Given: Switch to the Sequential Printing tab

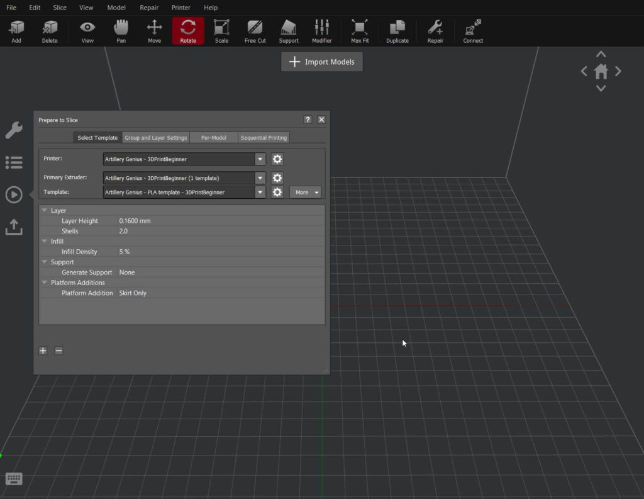Looking at the screenshot, I should click(264, 137).
